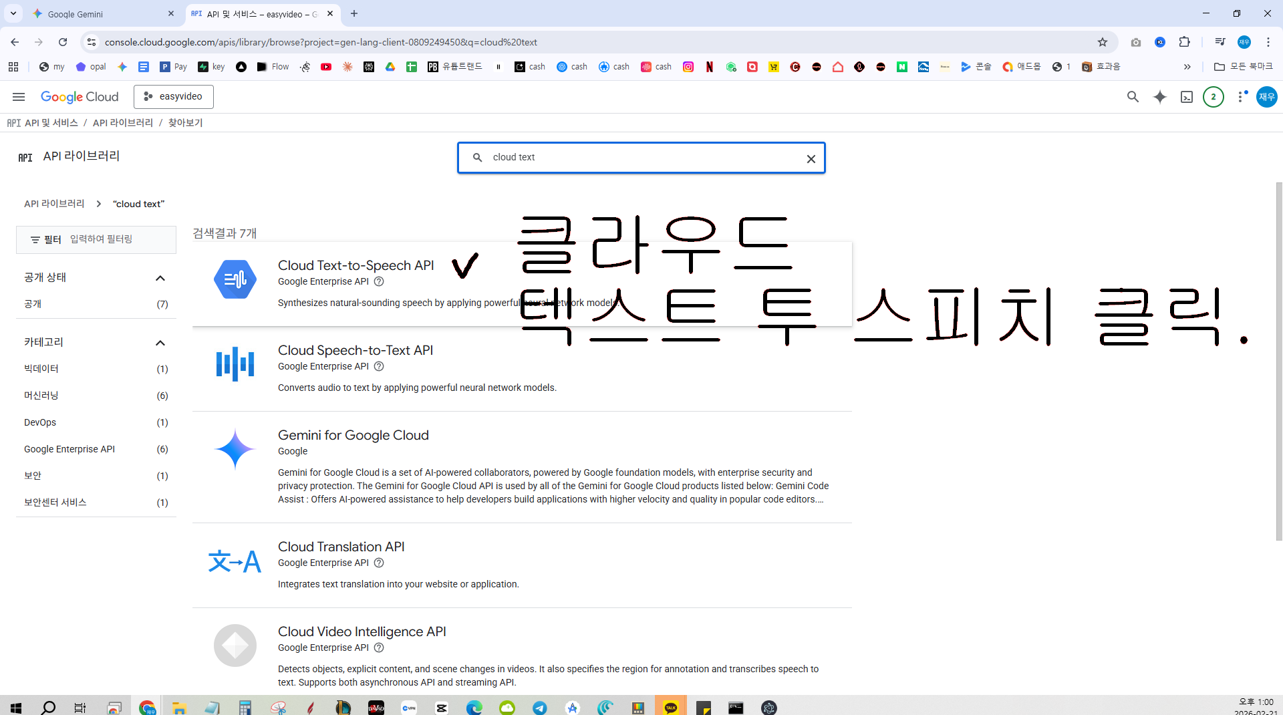Filter by 빅데이터 category
The width and height of the screenshot is (1283, 715).
pos(41,369)
